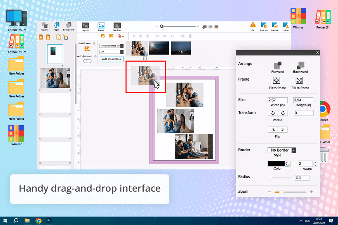Click the delete page trash icon

tap(48, 37)
